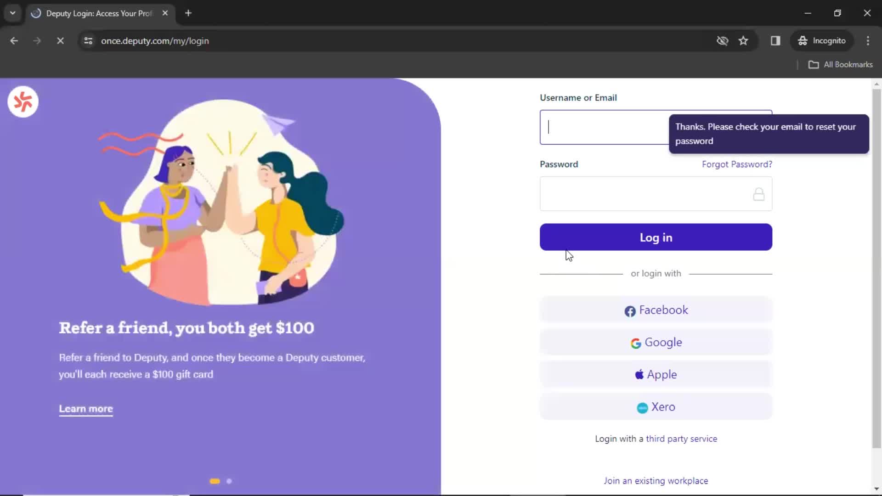This screenshot has height=496, width=882.
Task: Click the Xero login icon
Action: click(641, 407)
